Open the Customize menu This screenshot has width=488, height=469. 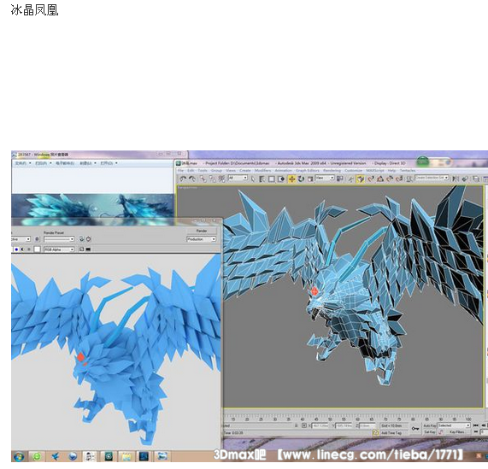[353, 171]
